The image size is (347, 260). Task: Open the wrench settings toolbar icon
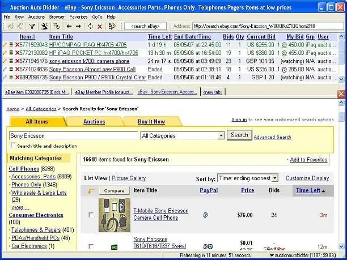[44, 26]
